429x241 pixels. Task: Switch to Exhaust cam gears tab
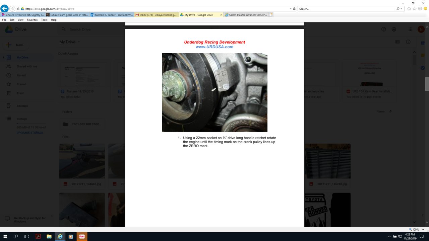point(67,15)
